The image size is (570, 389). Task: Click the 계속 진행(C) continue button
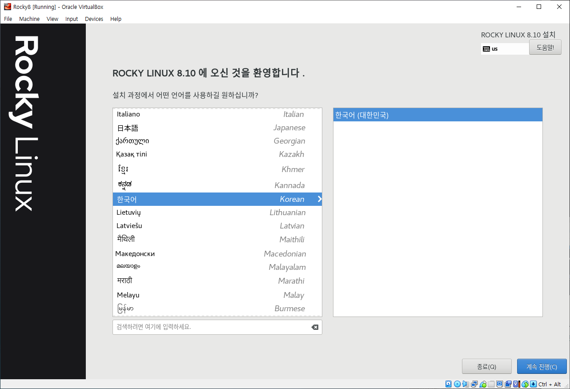point(542,367)
